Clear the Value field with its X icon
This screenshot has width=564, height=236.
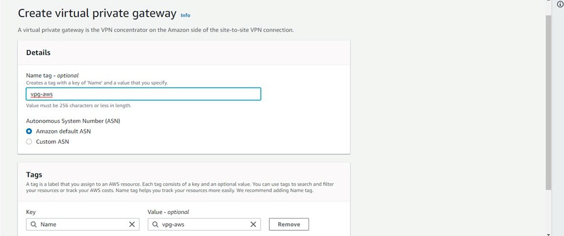tap(253, 224)
